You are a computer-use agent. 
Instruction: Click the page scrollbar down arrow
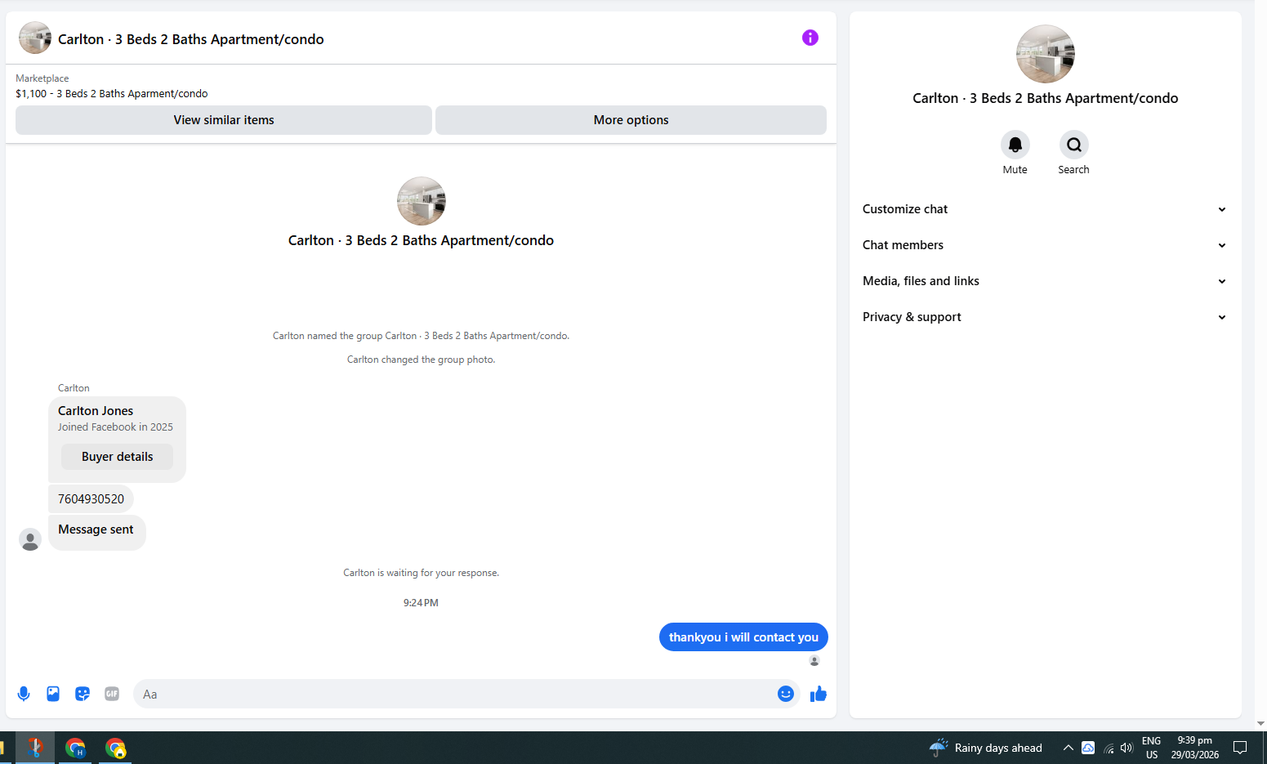click(x=1260, y=723)
